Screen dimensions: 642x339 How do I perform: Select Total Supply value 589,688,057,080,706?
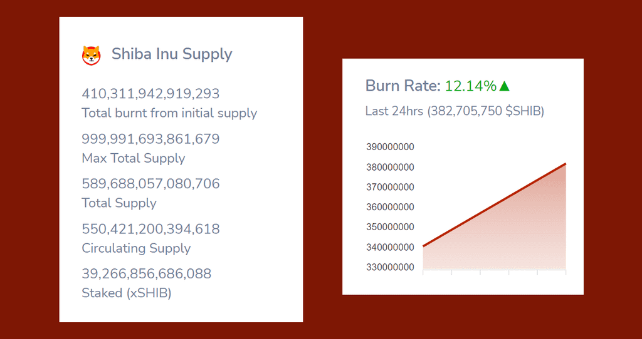pyautogui.click(x=150, y=184)
